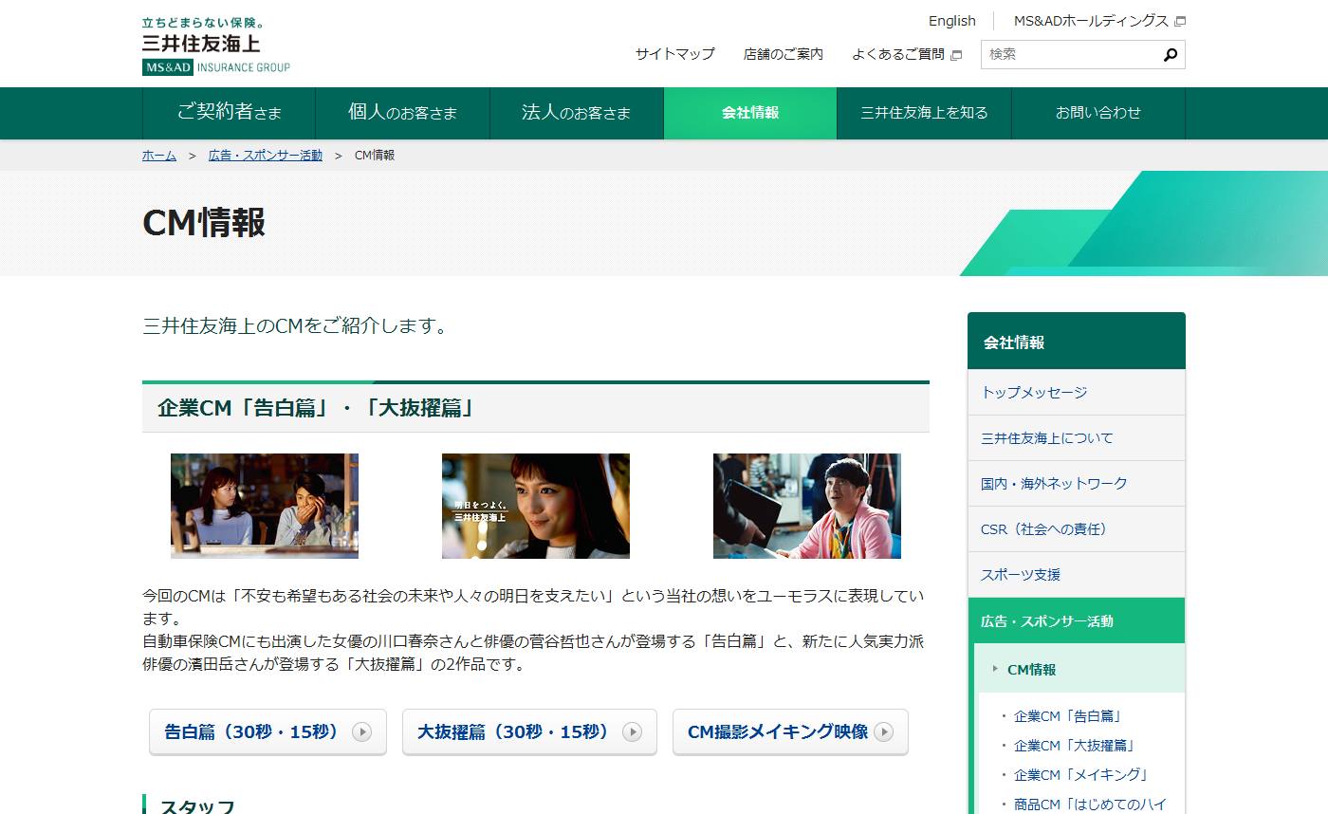Select 法人のお客さま navigation tab
The width and height of the screenshot is (1328, 814).
(x=576, y=113)
